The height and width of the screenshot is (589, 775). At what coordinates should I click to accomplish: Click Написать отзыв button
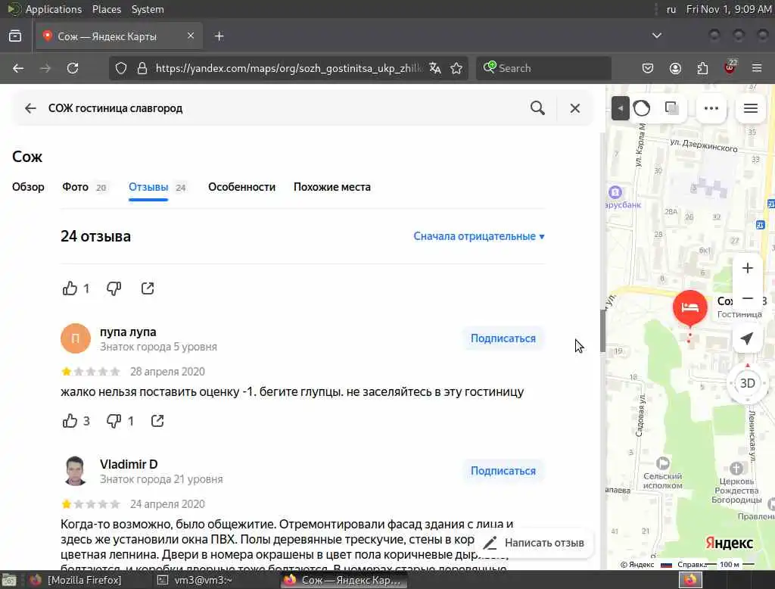pyautogui.click(x=534, y=543)
